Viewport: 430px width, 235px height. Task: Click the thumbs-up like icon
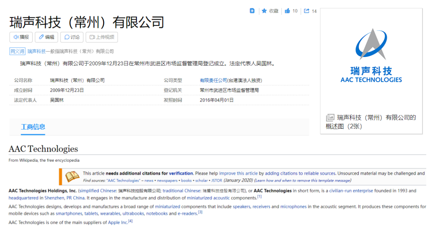pyautogui.click(x=287, y=11)
